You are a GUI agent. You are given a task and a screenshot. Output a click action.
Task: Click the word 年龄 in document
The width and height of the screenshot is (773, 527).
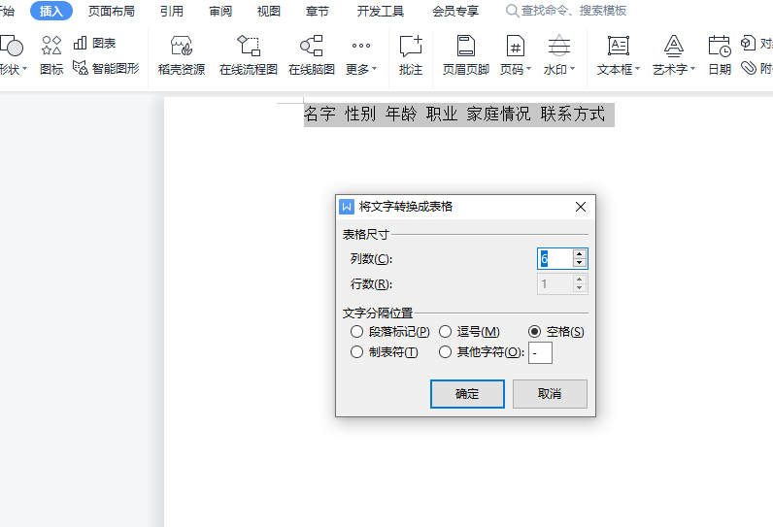(x=401, y=115)
